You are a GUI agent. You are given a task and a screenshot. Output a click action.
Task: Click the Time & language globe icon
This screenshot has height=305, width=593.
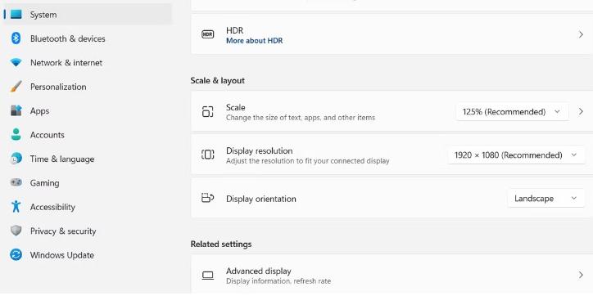coord(16,159)
